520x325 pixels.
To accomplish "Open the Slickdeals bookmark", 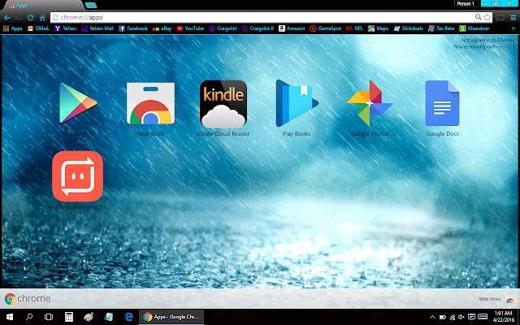I will 408,28.
